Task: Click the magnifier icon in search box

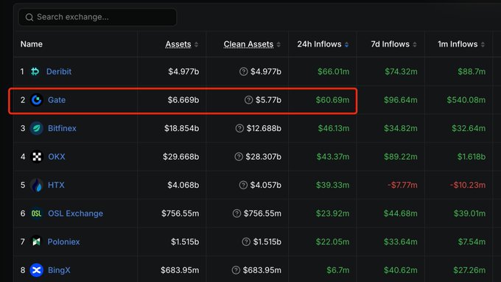Action: tap(29, 17)
